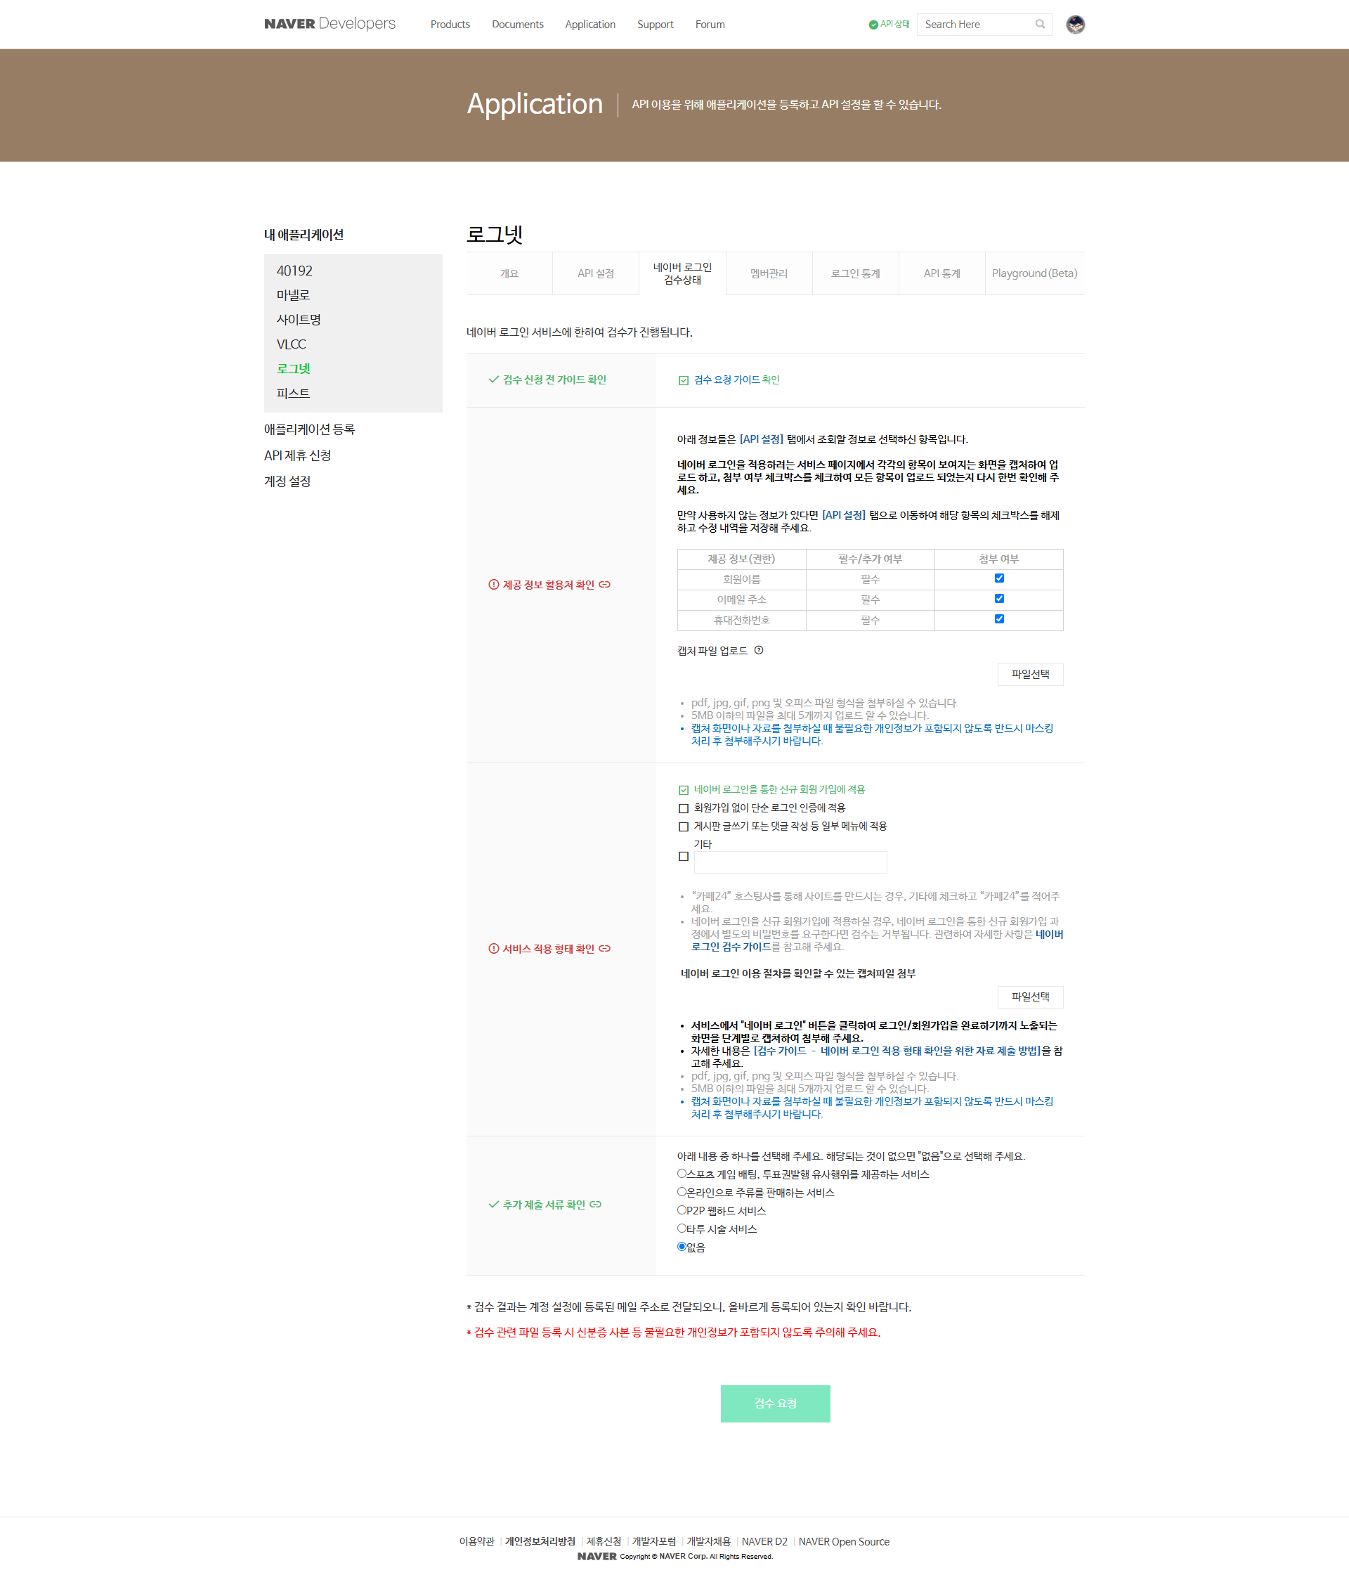Viewport: 1349px width, 1582px height.
Task: Open 제휴신청 footer link
Action: coord(603,1541)
